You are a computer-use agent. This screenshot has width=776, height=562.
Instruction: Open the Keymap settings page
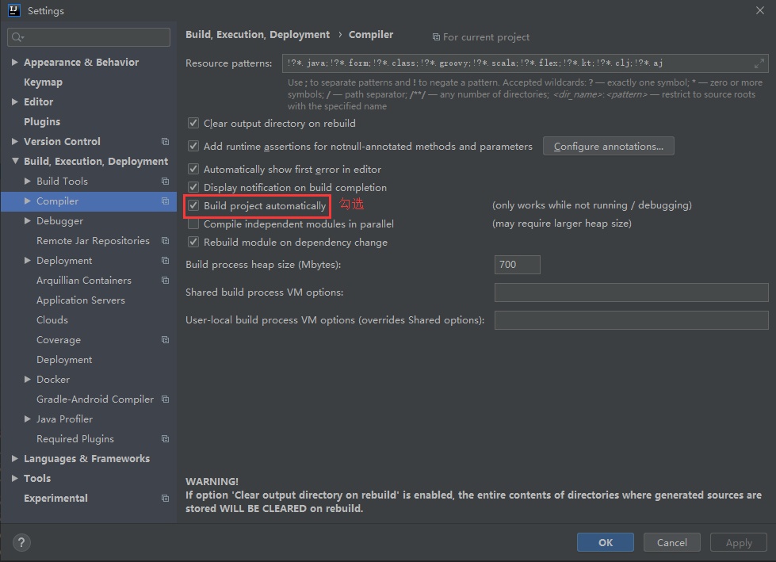[43, 82]
